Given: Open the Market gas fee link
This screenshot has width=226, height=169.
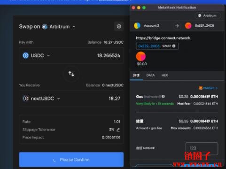Looking at the screenshot, I should 208,88.
